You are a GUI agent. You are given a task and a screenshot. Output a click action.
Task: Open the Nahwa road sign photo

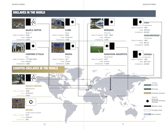(x=18, y=103)
